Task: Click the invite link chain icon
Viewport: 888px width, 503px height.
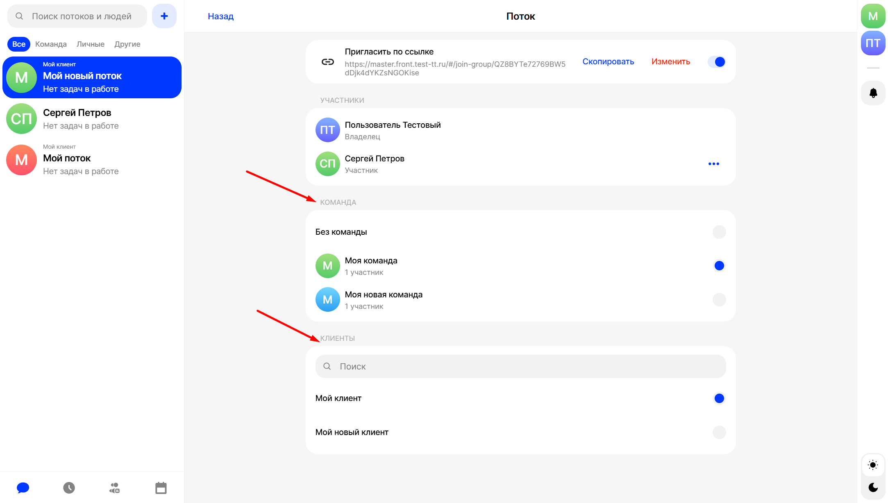Action: point(328,62)
